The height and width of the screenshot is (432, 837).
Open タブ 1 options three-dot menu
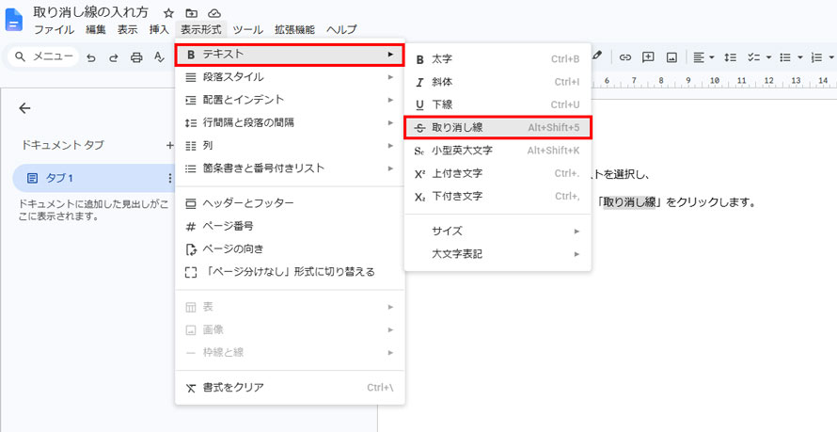click(x=170, y=178)
